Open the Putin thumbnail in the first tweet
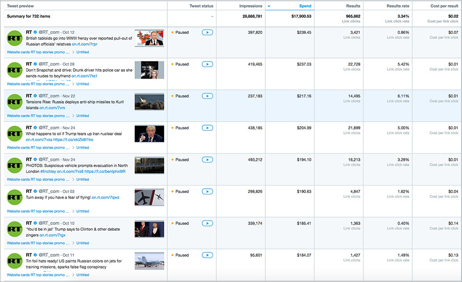The image size is (462, 282). pyautogui.click(x=149, y=38)
